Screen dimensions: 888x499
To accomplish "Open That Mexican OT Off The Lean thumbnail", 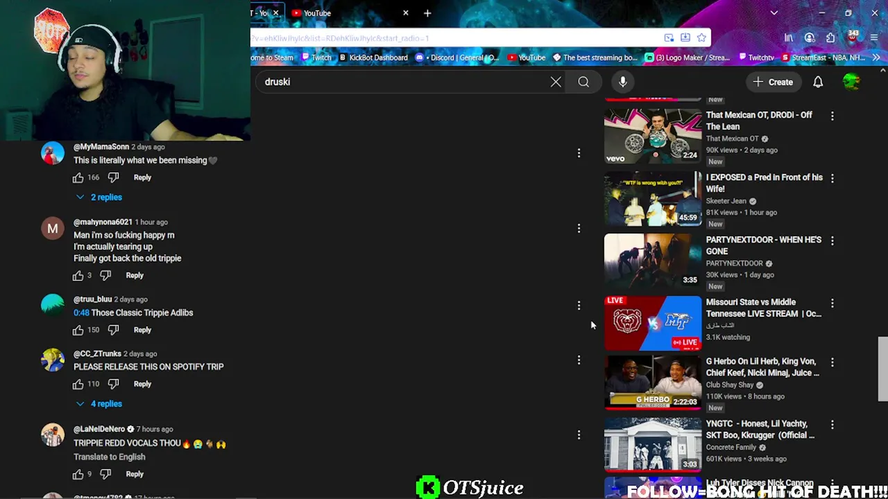I will click(x=653, y=136).
